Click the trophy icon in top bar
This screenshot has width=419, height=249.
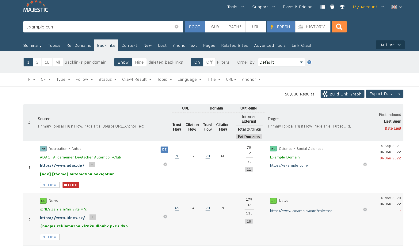[x=342, y=7]
